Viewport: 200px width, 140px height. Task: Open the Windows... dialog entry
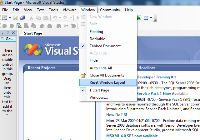[108, 97]
